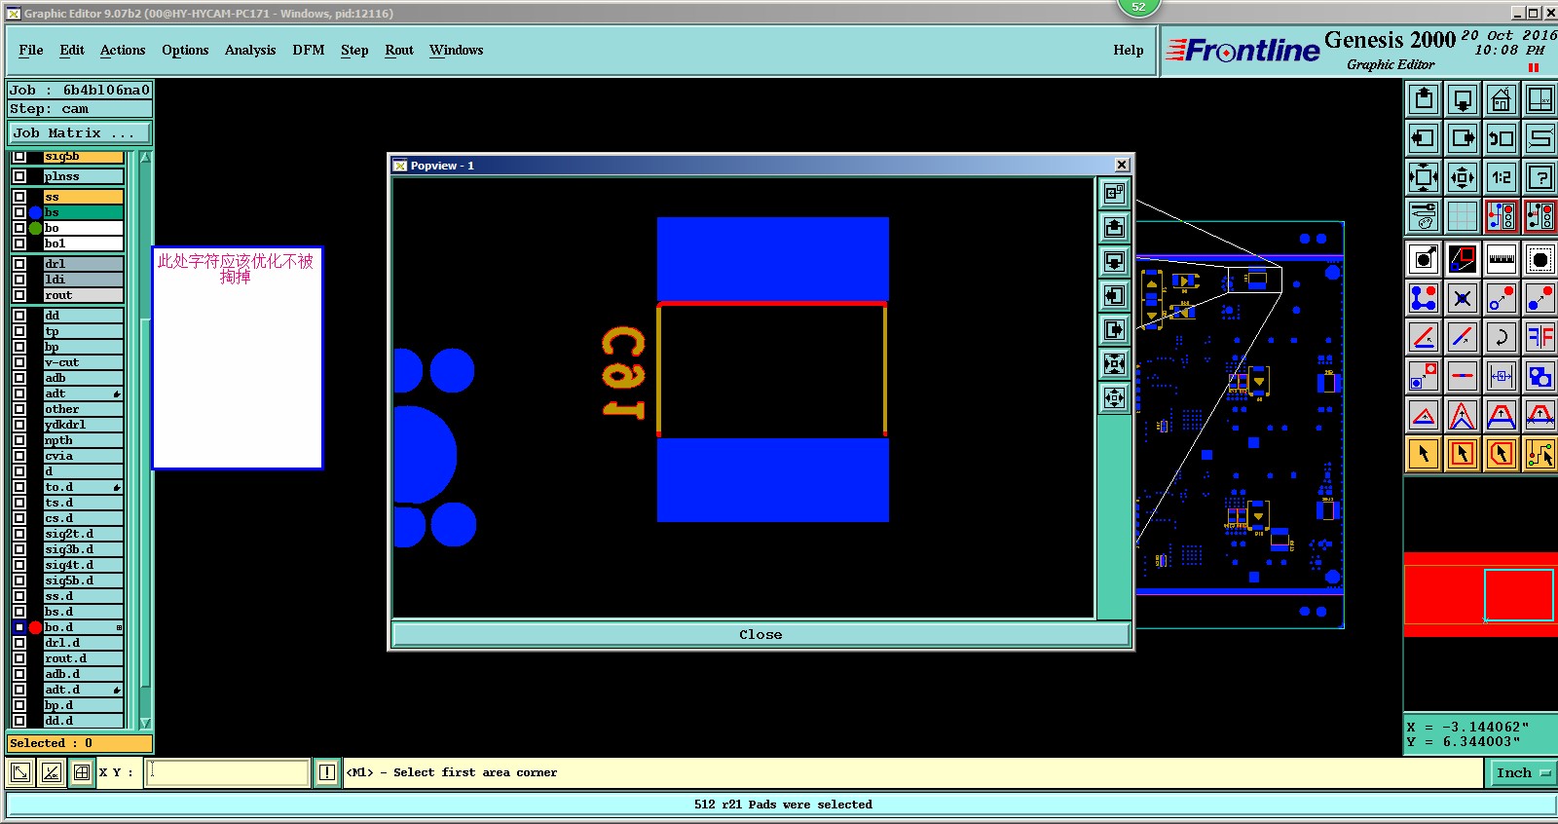1558x824 pixels.
Task: Click the zoom out shrink icon
Action: 1463,177
